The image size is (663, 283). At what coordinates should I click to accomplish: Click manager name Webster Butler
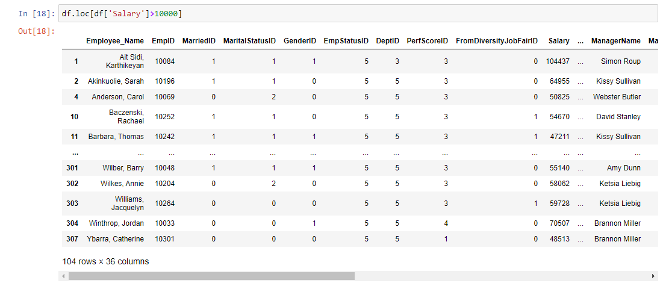pyautogui.click(x=617, y=97)
